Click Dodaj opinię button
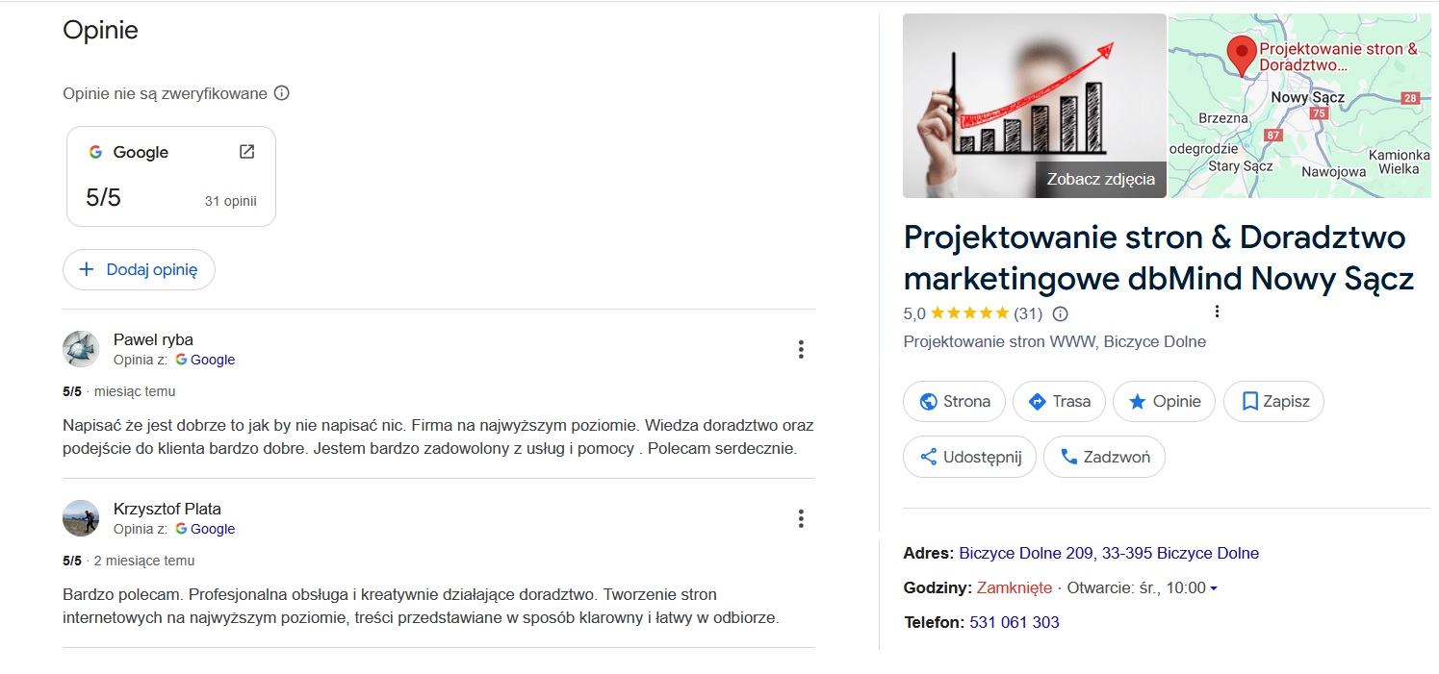 139,270
